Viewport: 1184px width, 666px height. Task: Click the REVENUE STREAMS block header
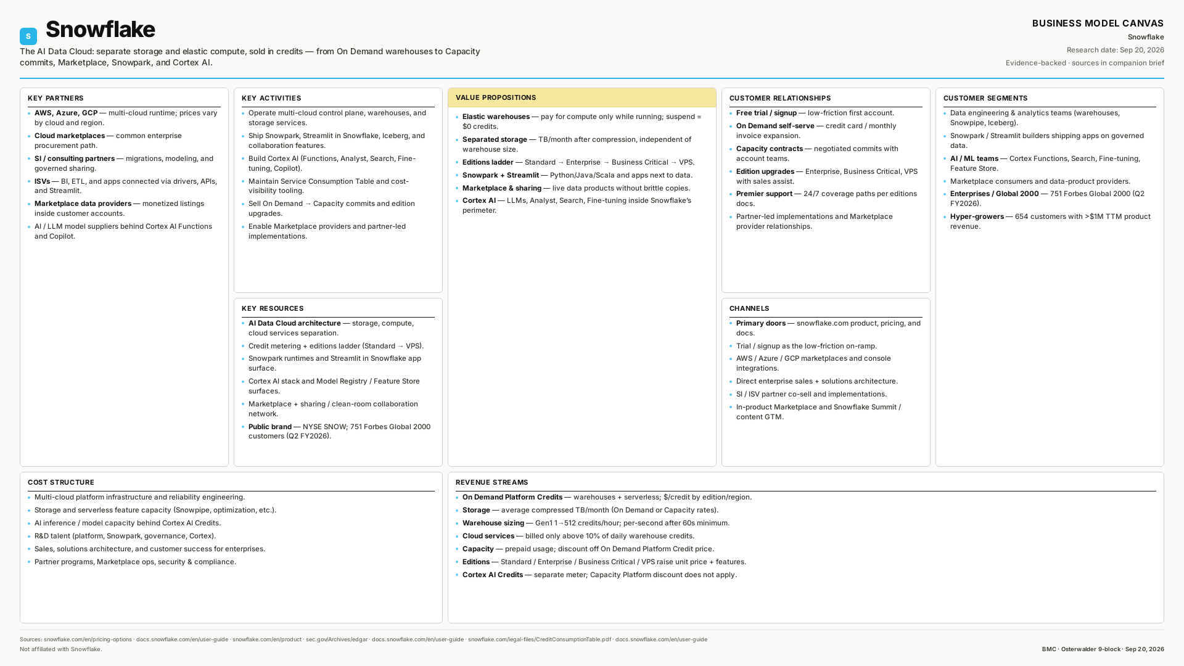[492, 482]
